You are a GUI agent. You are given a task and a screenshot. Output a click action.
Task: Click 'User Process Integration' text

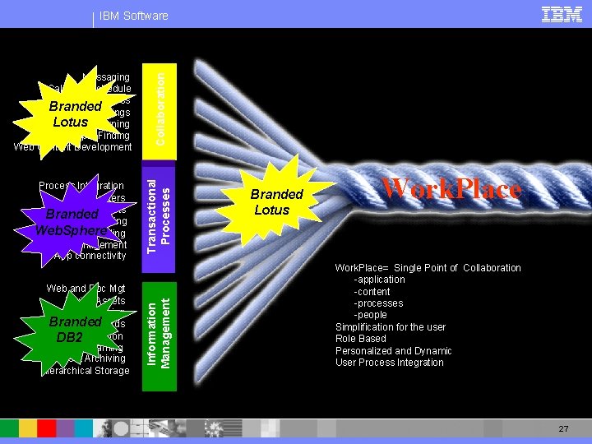389,363
